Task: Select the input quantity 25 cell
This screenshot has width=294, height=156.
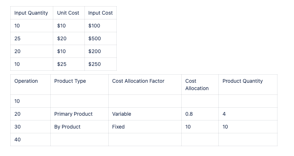Action: (x=17, y=38)
